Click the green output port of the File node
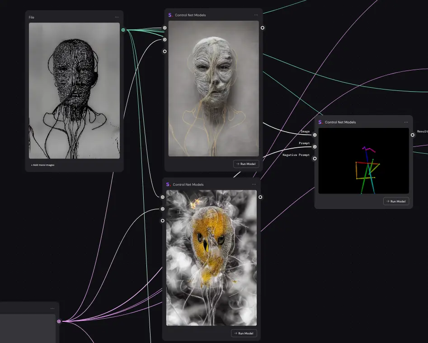This screenshot has height=343, width=428. tap(123, 30)
